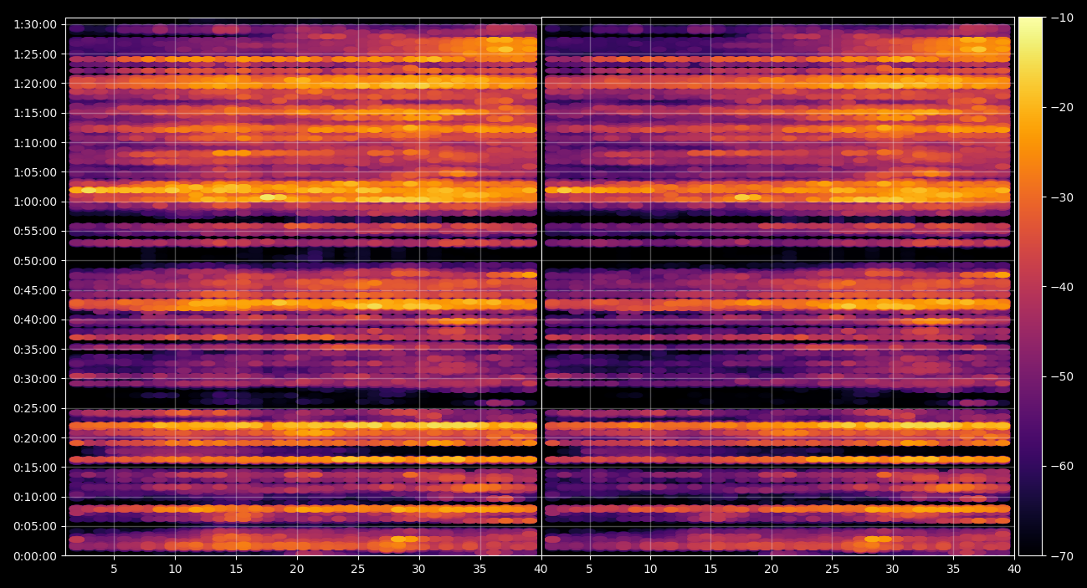Click the 0:55:00 y-axis tick label

[35, 231]
